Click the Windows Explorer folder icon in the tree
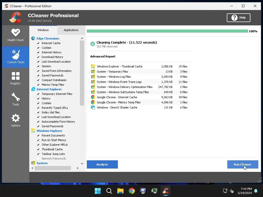This screenshot has width=263, height=197. click(x=33, y=131)
